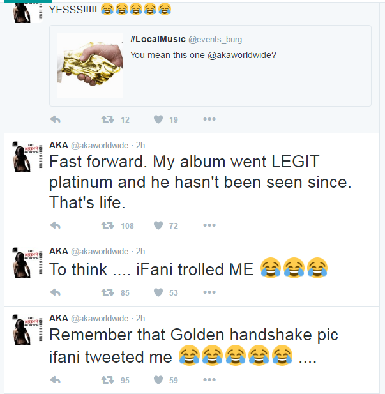Screen dimensions: 385x394
Task: Open more options on the 'LEGIT platinum' tweet
Action: pos(209,225)
